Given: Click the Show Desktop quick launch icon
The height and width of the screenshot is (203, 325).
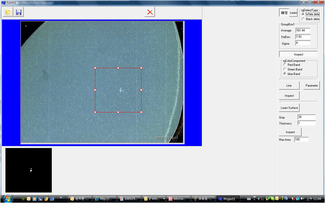Looking at the screenshot, I should point(52,199).
